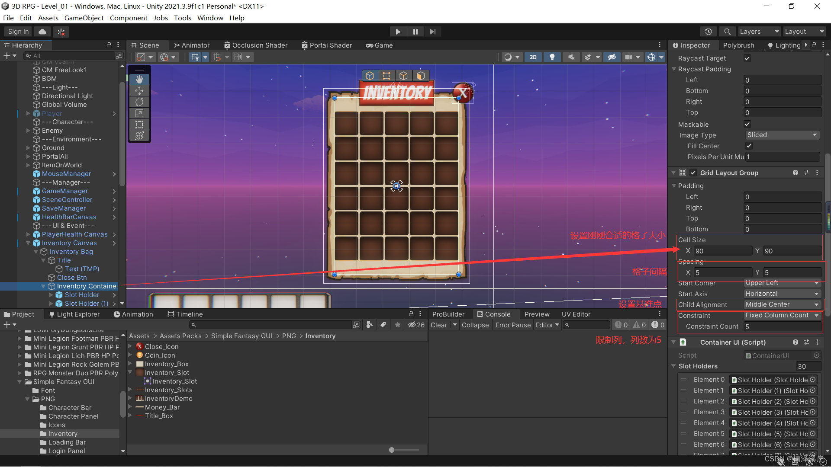Lock the Hierarchy panel

tap(109, 45)
